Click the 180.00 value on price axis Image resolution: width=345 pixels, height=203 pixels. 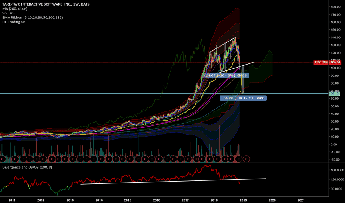336,7
